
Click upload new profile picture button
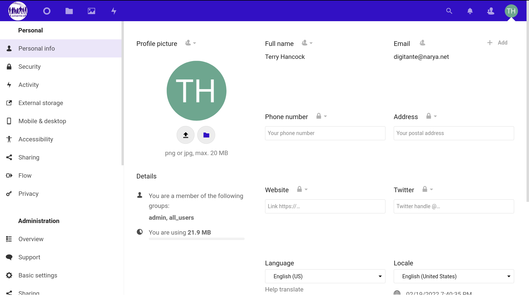click(x=185, y=135)
